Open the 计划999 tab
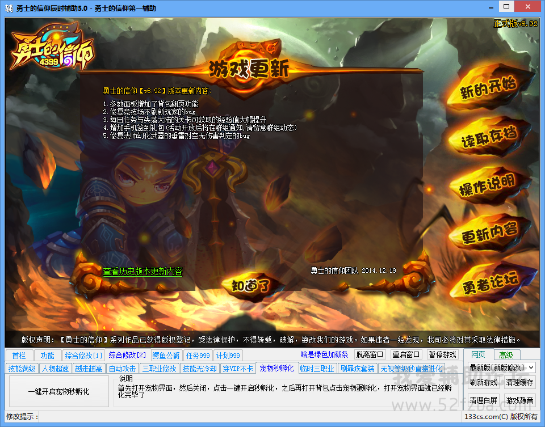 coord(228,355)
